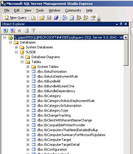The height and width of the screenshot is (154, 133).
Task: Click the System Tables folder icon
Action: tap(34, 67)
